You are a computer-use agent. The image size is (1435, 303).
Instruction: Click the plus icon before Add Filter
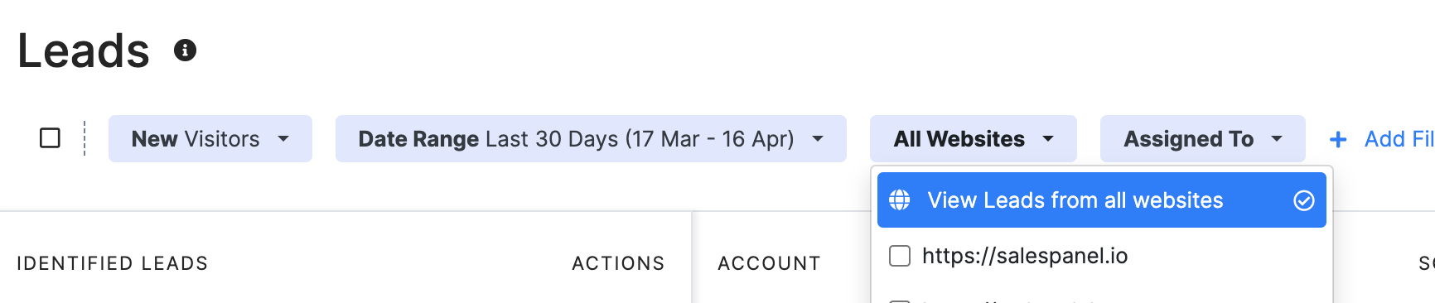point(1337,139)
